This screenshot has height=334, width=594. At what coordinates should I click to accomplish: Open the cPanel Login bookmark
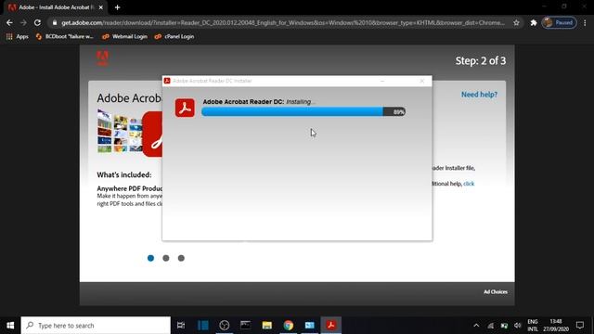point(174,37)
